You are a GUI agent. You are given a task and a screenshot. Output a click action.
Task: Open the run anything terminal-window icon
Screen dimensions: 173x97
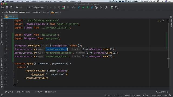[112, 8]
